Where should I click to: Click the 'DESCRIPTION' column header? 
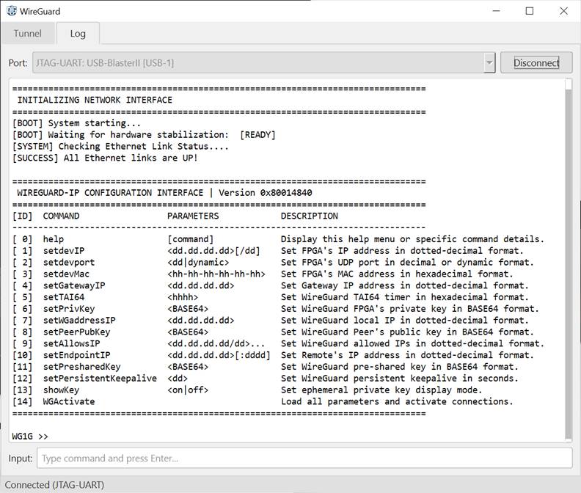coord(310,216)
